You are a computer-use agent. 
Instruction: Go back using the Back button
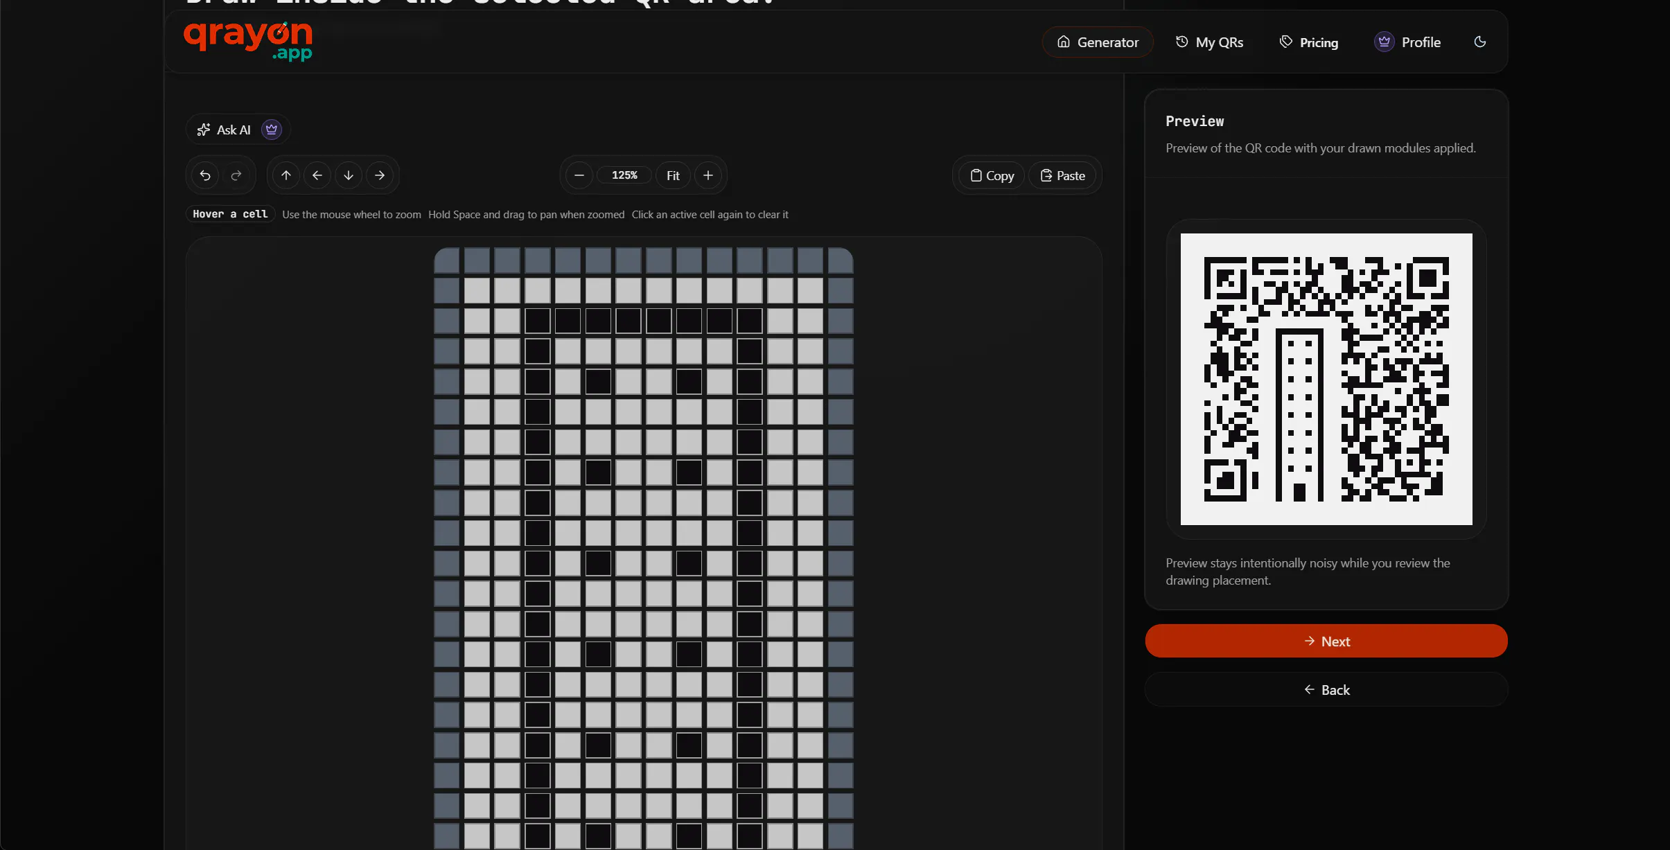click(1326, 689)
